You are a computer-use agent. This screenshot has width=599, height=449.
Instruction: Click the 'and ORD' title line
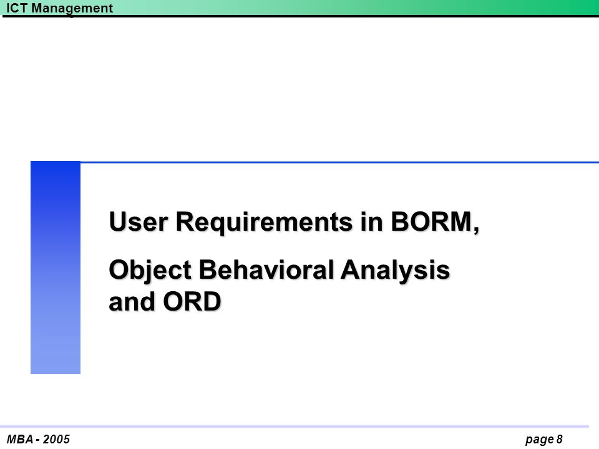click(x=165, y=302)
